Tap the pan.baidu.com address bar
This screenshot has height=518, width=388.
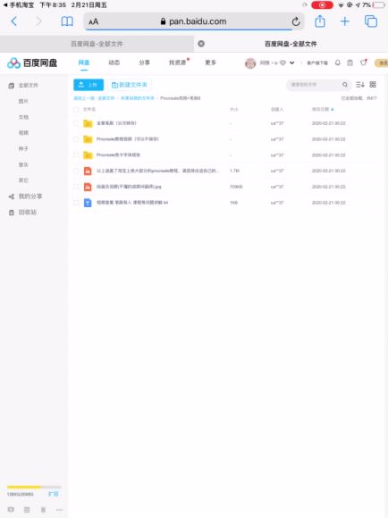(x=194, y=21)
